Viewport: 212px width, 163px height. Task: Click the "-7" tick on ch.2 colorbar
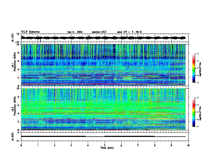coord(197,127)
